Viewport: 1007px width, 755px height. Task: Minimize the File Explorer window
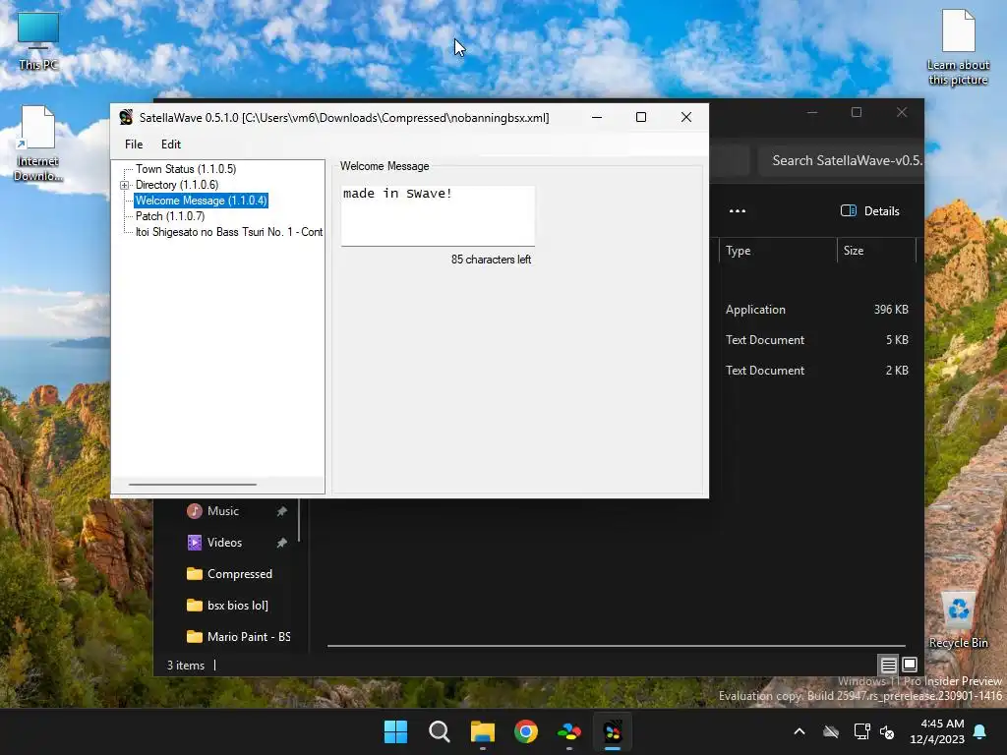click(x=812, y=112)
